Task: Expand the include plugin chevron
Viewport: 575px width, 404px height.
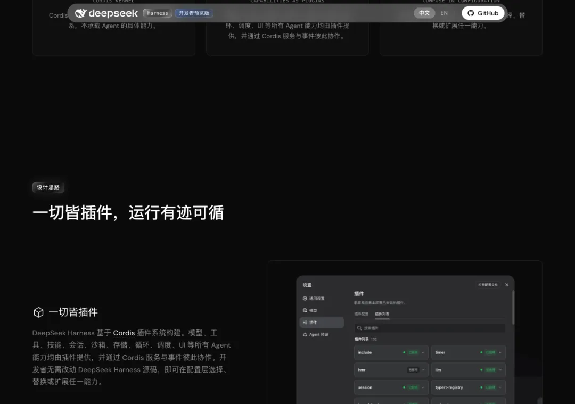Action: (x=423, y=353)
